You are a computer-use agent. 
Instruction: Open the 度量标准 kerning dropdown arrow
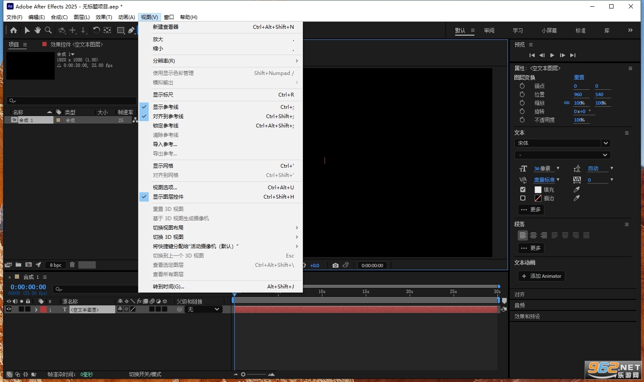coord(558,180)
